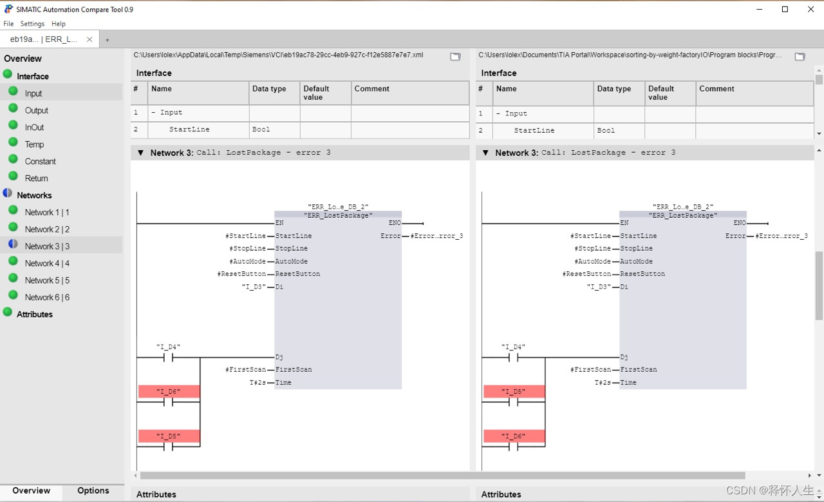The height and width of the screenshot is (502, 824).
Task: Select the StartLine row in right interface table
Action: pos(645,130)
